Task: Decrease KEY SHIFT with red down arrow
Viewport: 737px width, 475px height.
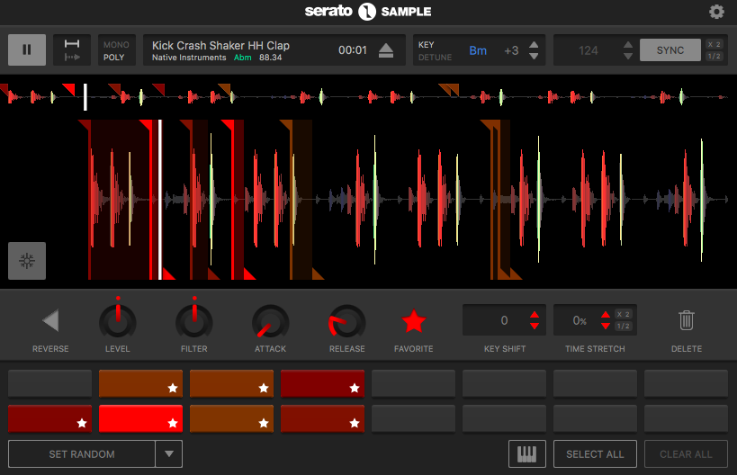Action: tap(535, 326)
